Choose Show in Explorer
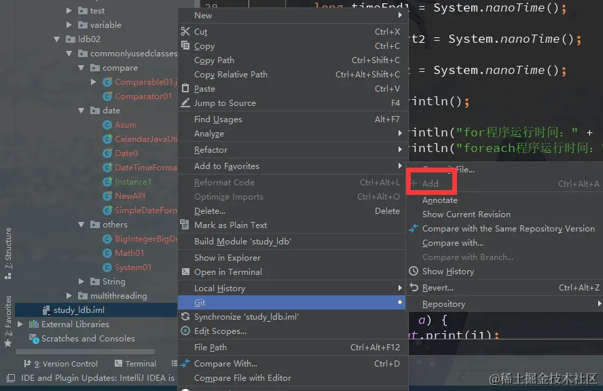Viewport: 603px width, 391px height. (x=292, y=257)
